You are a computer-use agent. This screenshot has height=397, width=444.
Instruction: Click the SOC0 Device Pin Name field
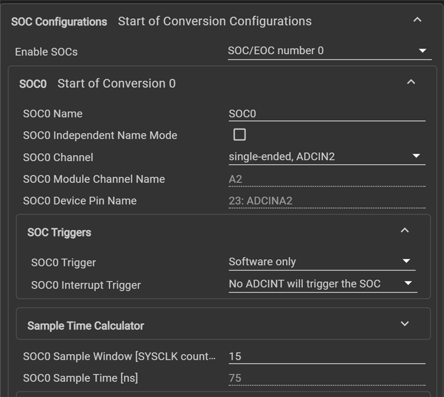(327, 201)
